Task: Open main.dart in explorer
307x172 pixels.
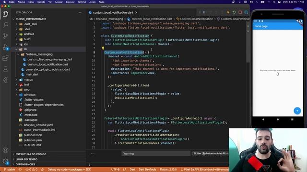Action: (x=32, y=75)
